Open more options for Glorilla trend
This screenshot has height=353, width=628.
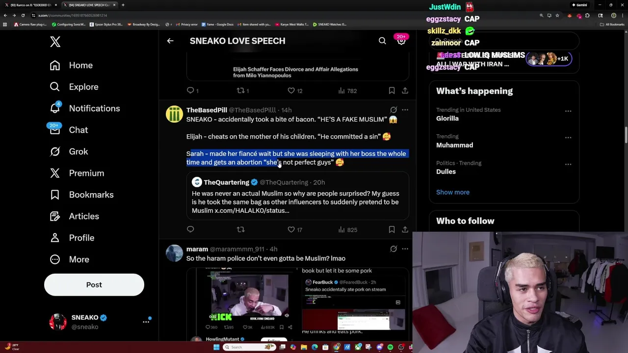tap(568, 111)
